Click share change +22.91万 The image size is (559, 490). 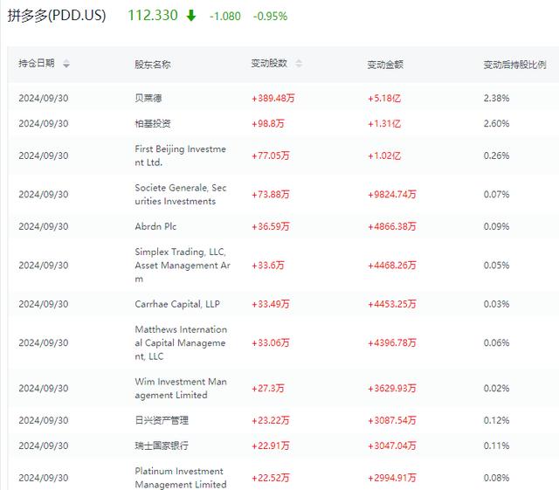[271, 445]
